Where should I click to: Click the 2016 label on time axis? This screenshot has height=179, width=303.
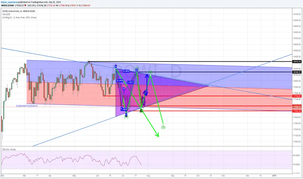(x=274, y=176)
